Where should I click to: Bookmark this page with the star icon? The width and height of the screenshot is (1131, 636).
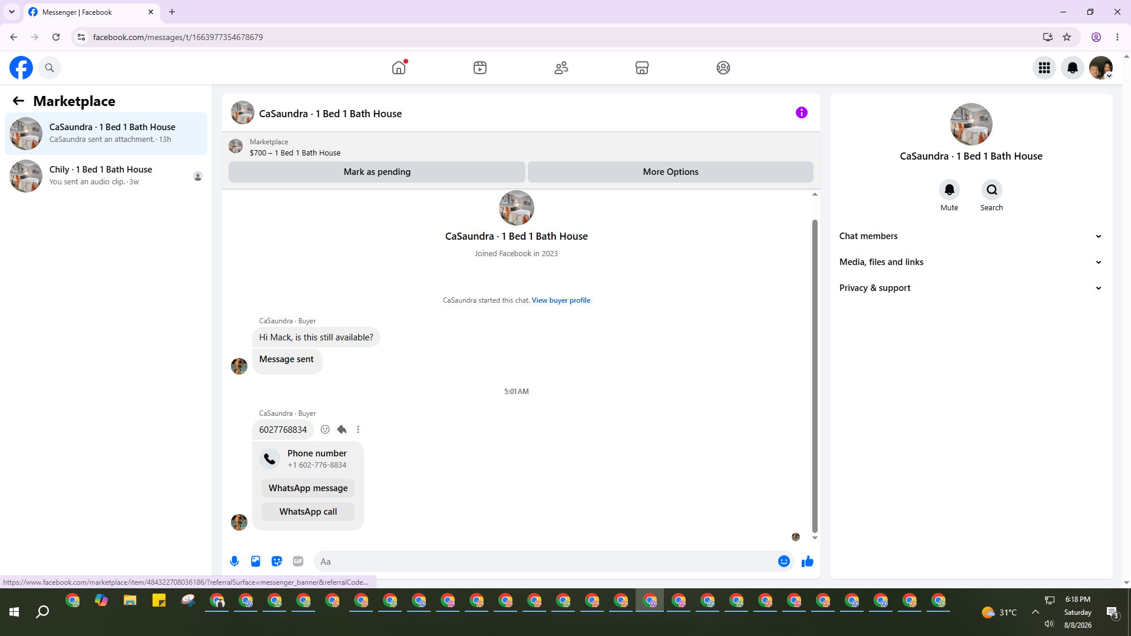(1067, 37)
